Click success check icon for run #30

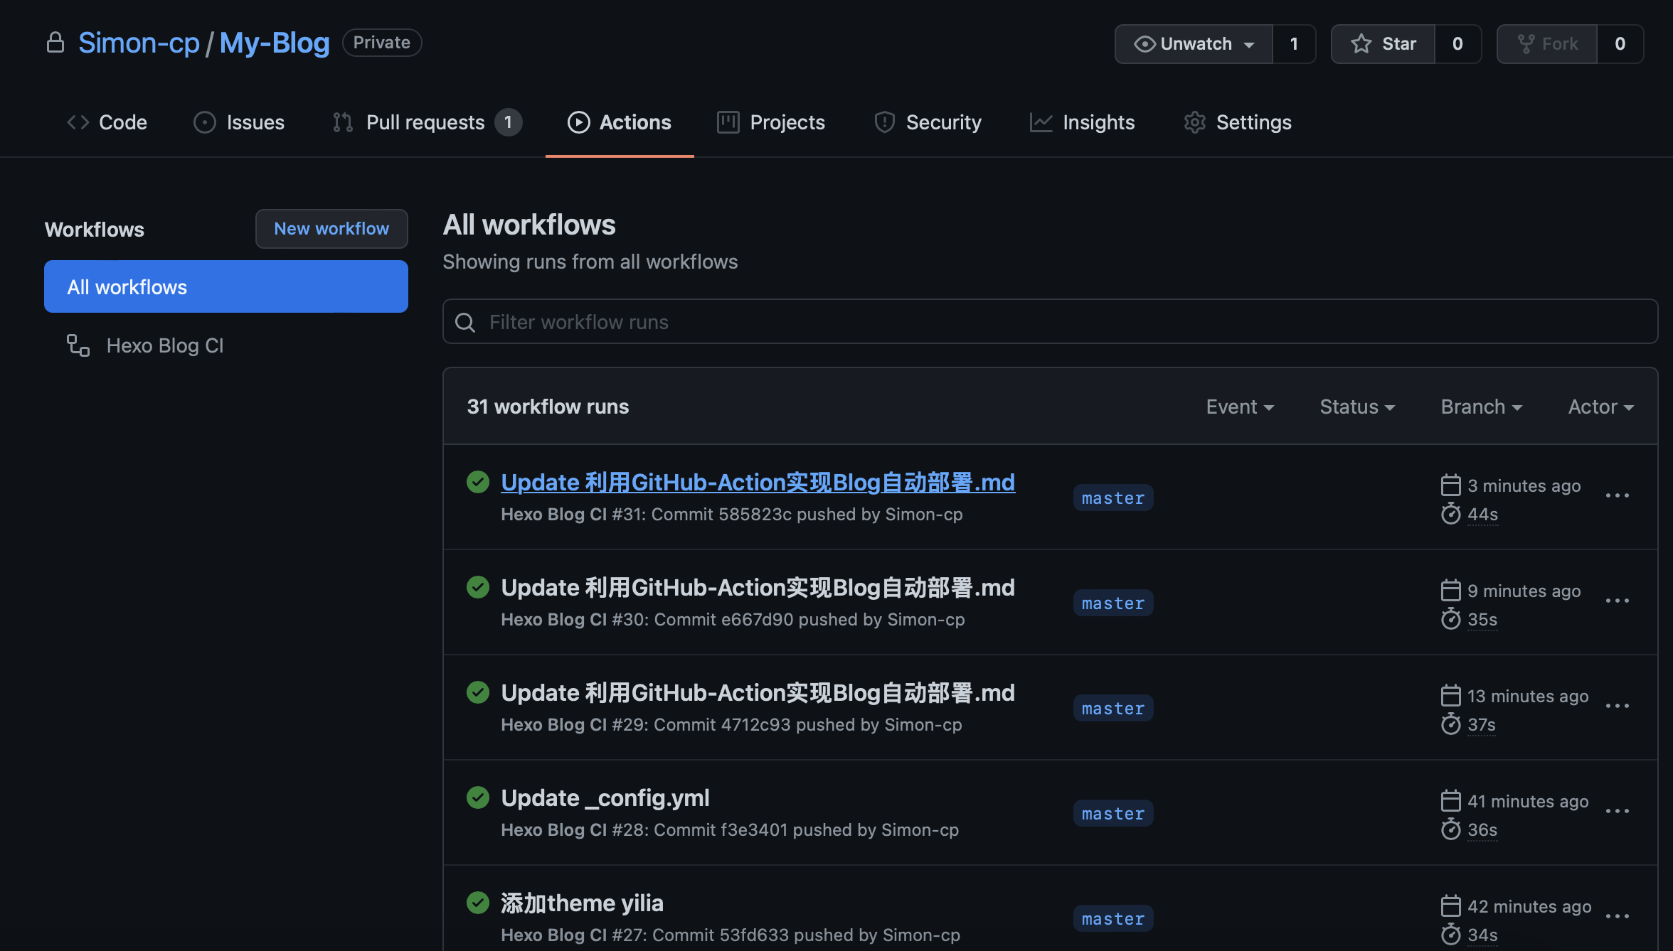pos(478,587)
